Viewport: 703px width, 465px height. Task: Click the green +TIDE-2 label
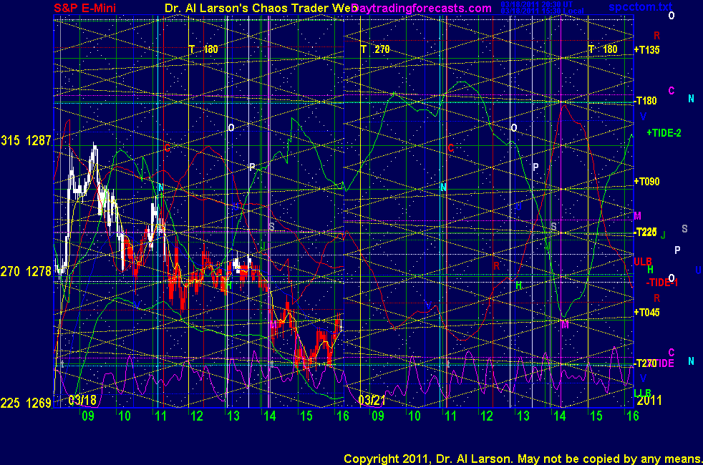tap(664, 133)
